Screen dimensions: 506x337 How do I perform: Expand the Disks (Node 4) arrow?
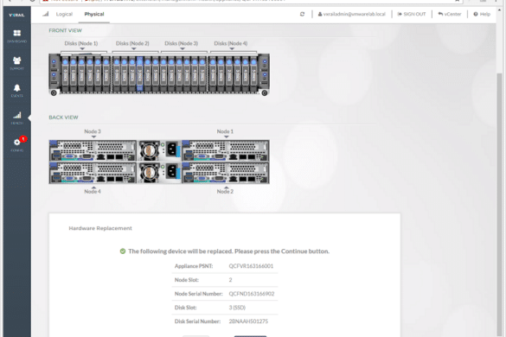(x=232, y=48)
